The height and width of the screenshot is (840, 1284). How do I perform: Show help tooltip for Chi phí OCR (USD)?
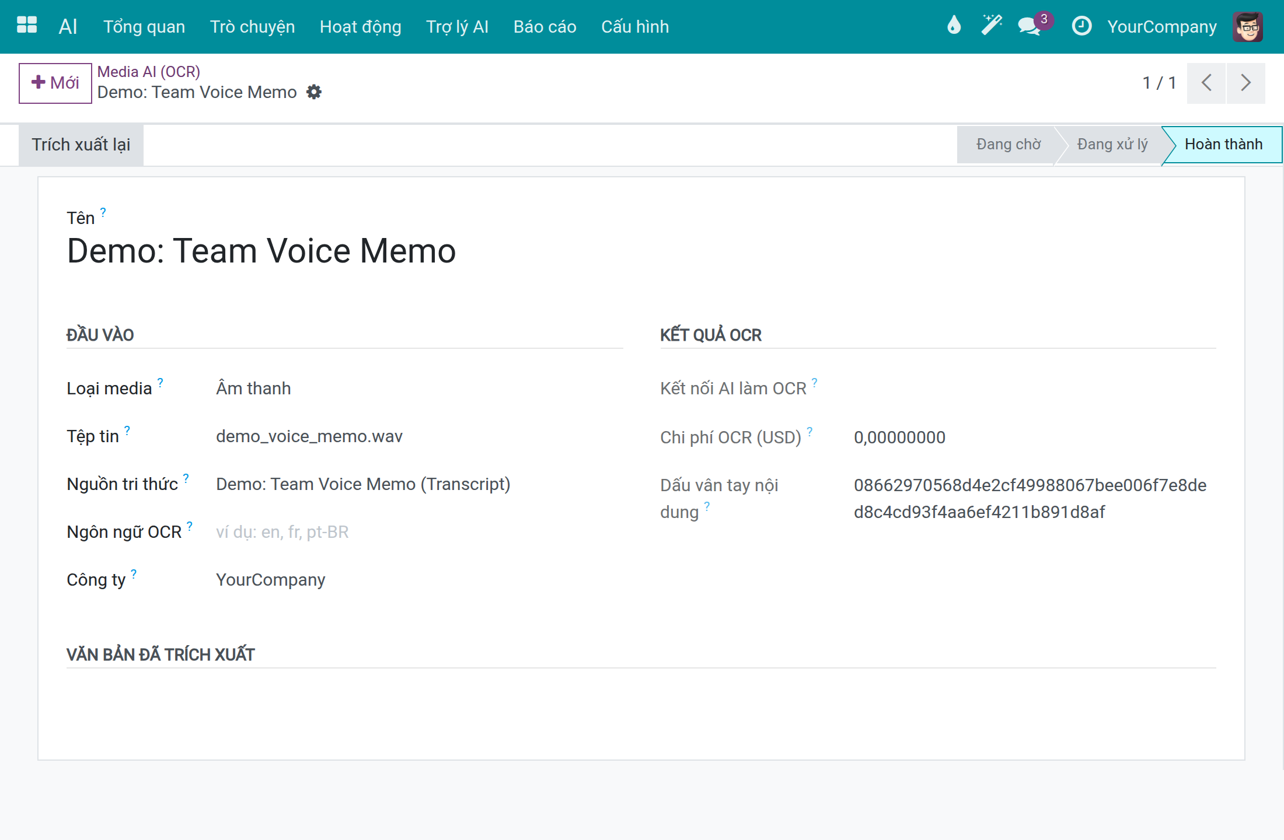(x=810, y=431)
